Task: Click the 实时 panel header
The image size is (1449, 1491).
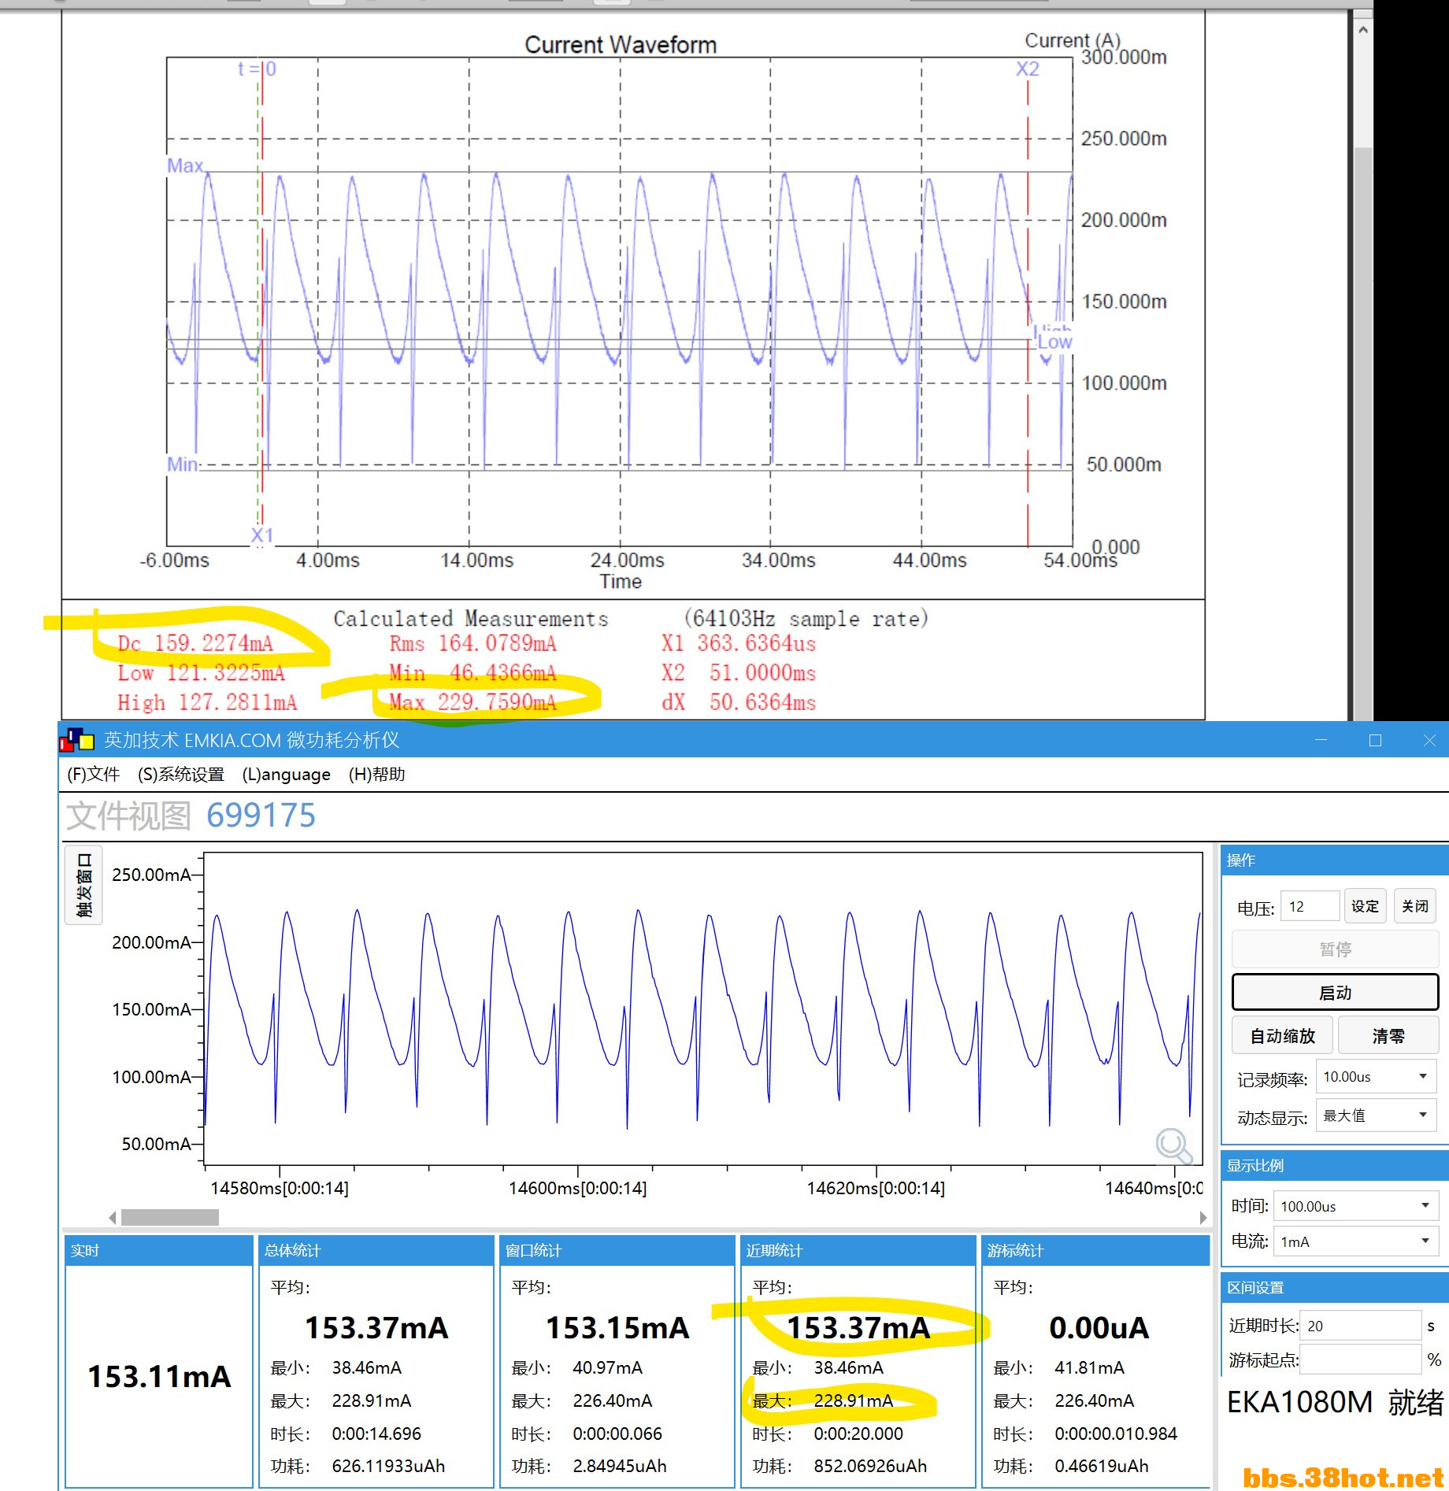Action: point(158,1250)
